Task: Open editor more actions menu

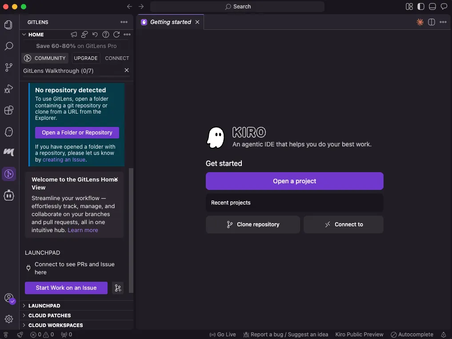Action: (x=443, y=22)
